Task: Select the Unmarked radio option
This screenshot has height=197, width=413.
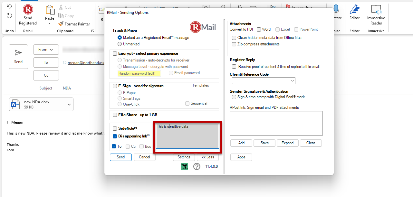Action: (120, 44)
